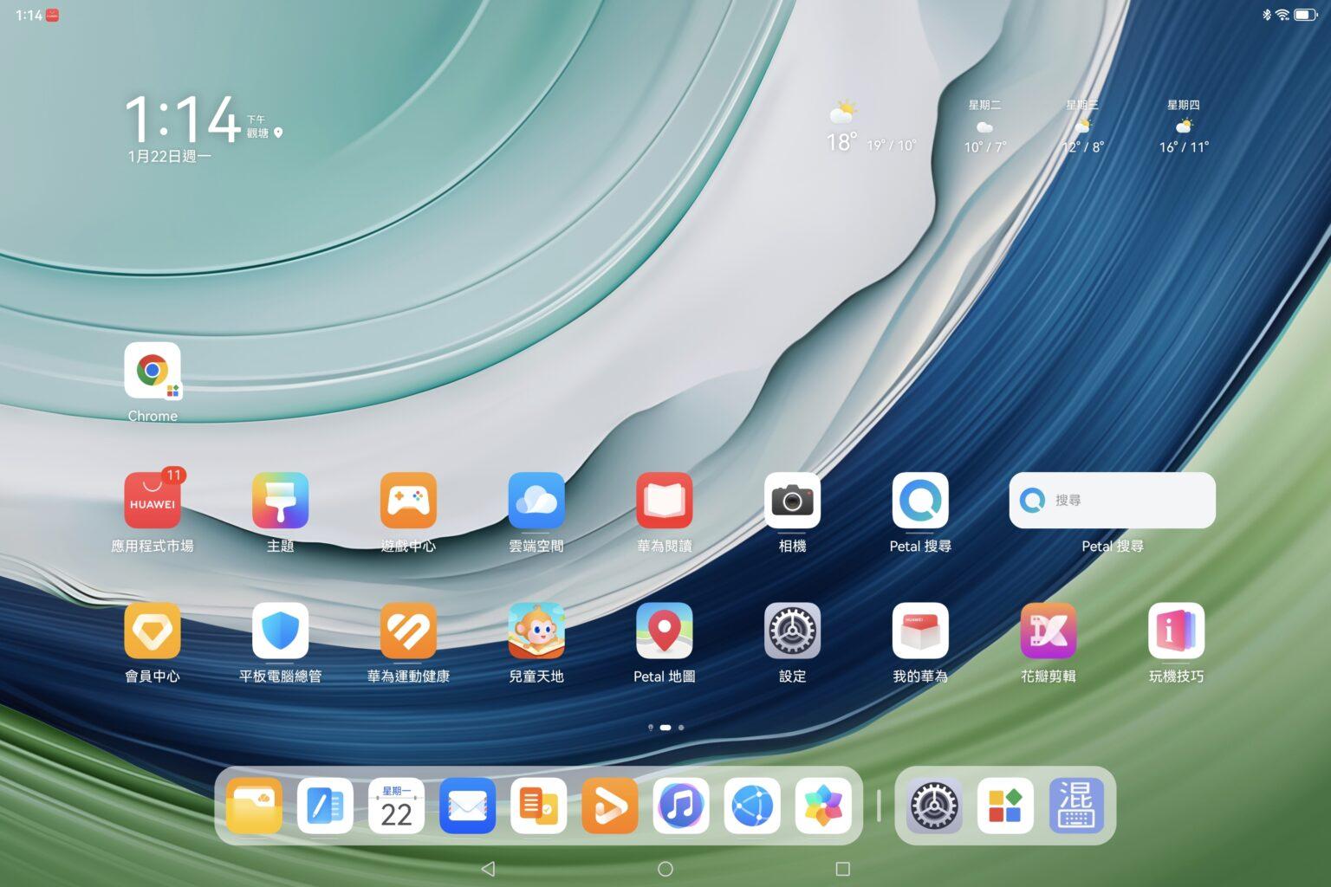
Task: Open 設定 settings app
Action: [x=792, y=631]
